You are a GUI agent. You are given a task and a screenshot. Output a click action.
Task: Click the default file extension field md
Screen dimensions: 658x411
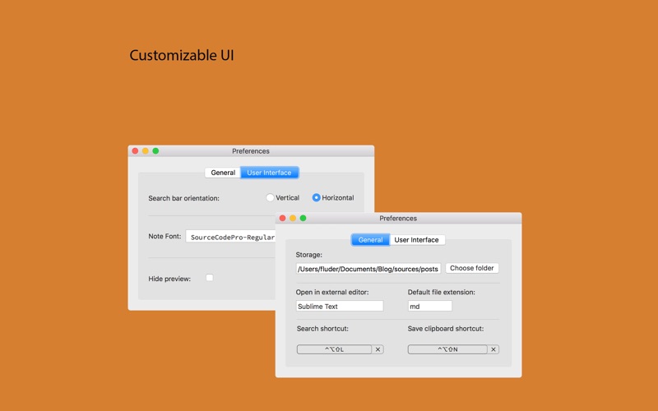point(429,306)
